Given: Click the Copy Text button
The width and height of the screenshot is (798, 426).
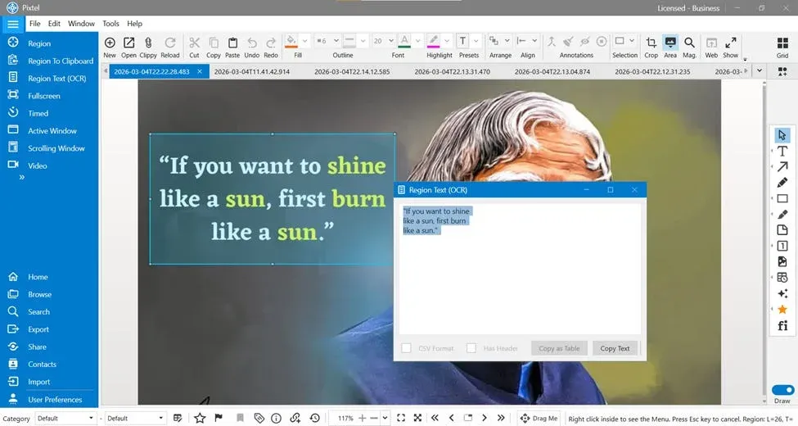Looking at the screenshot, I should 615,348.
